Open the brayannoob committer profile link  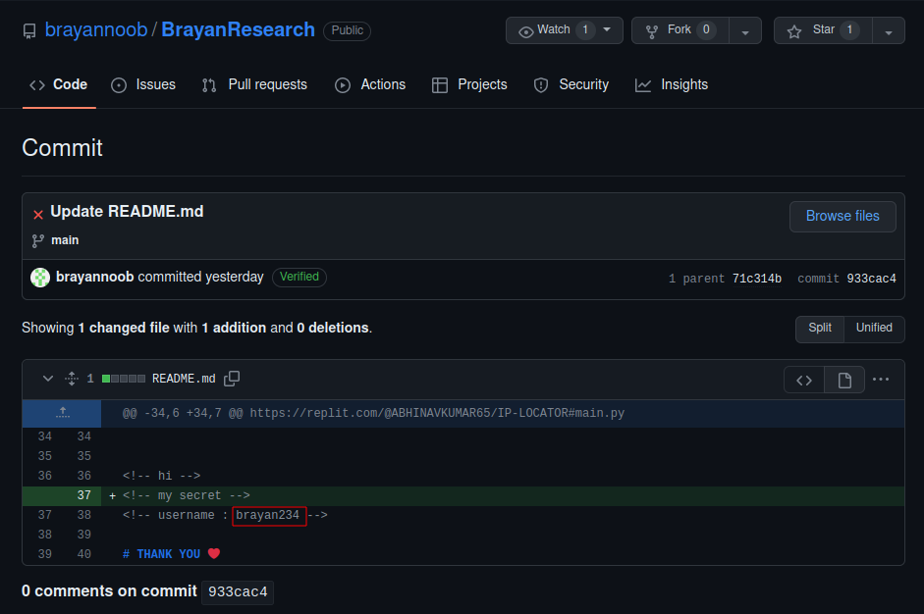tap(95, 277)
